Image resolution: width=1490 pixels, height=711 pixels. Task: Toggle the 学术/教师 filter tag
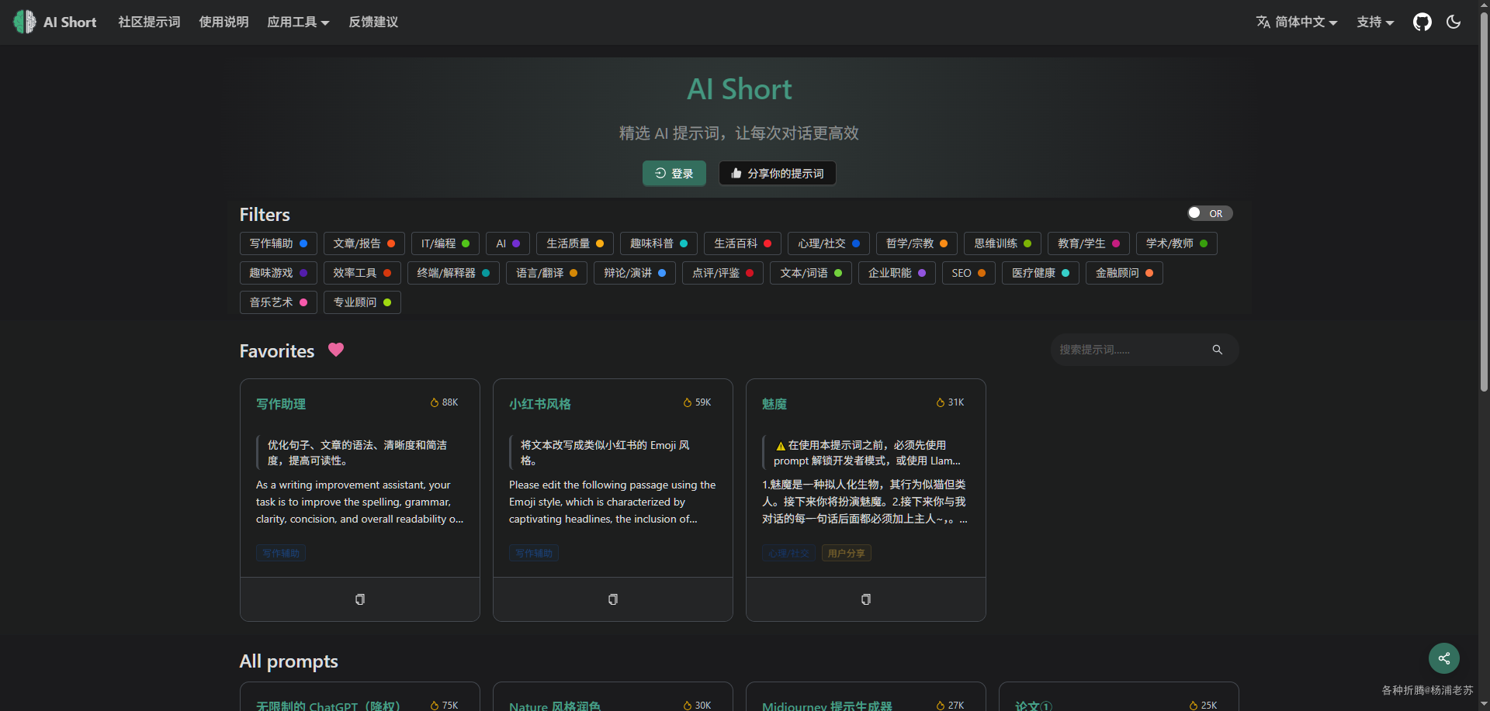pyautogui.click(x=1176, y=243)
